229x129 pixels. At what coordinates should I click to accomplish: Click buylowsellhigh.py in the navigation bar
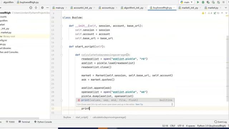(28, 2)
